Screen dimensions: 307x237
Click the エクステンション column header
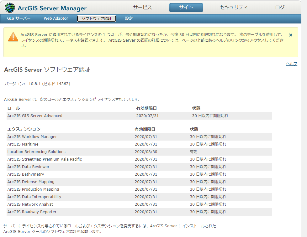[x=24, y=129]
